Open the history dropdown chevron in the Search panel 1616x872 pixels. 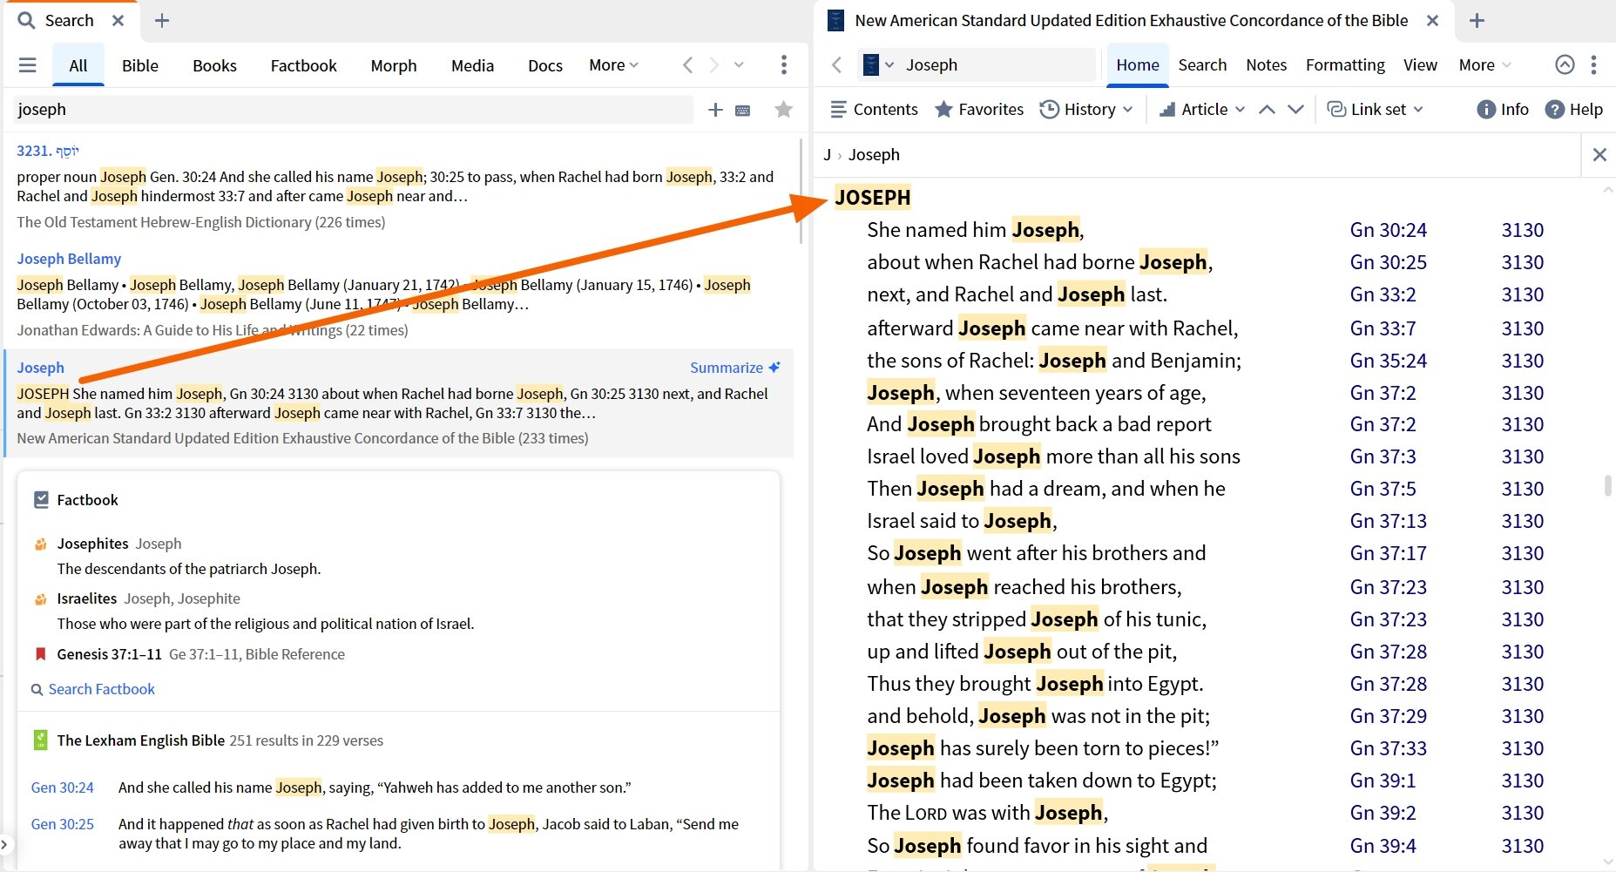click(739, 65)
